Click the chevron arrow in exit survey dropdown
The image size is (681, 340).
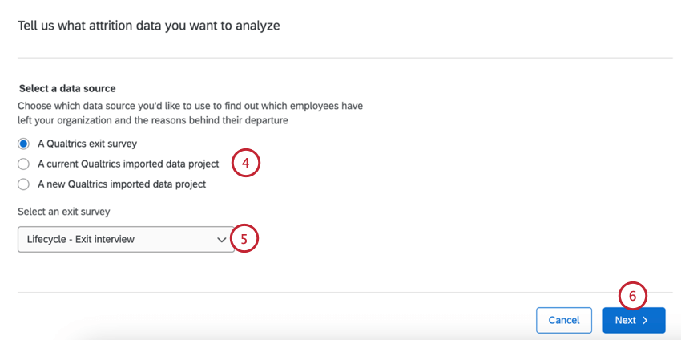pyautogui.click(x=222, y=239)
